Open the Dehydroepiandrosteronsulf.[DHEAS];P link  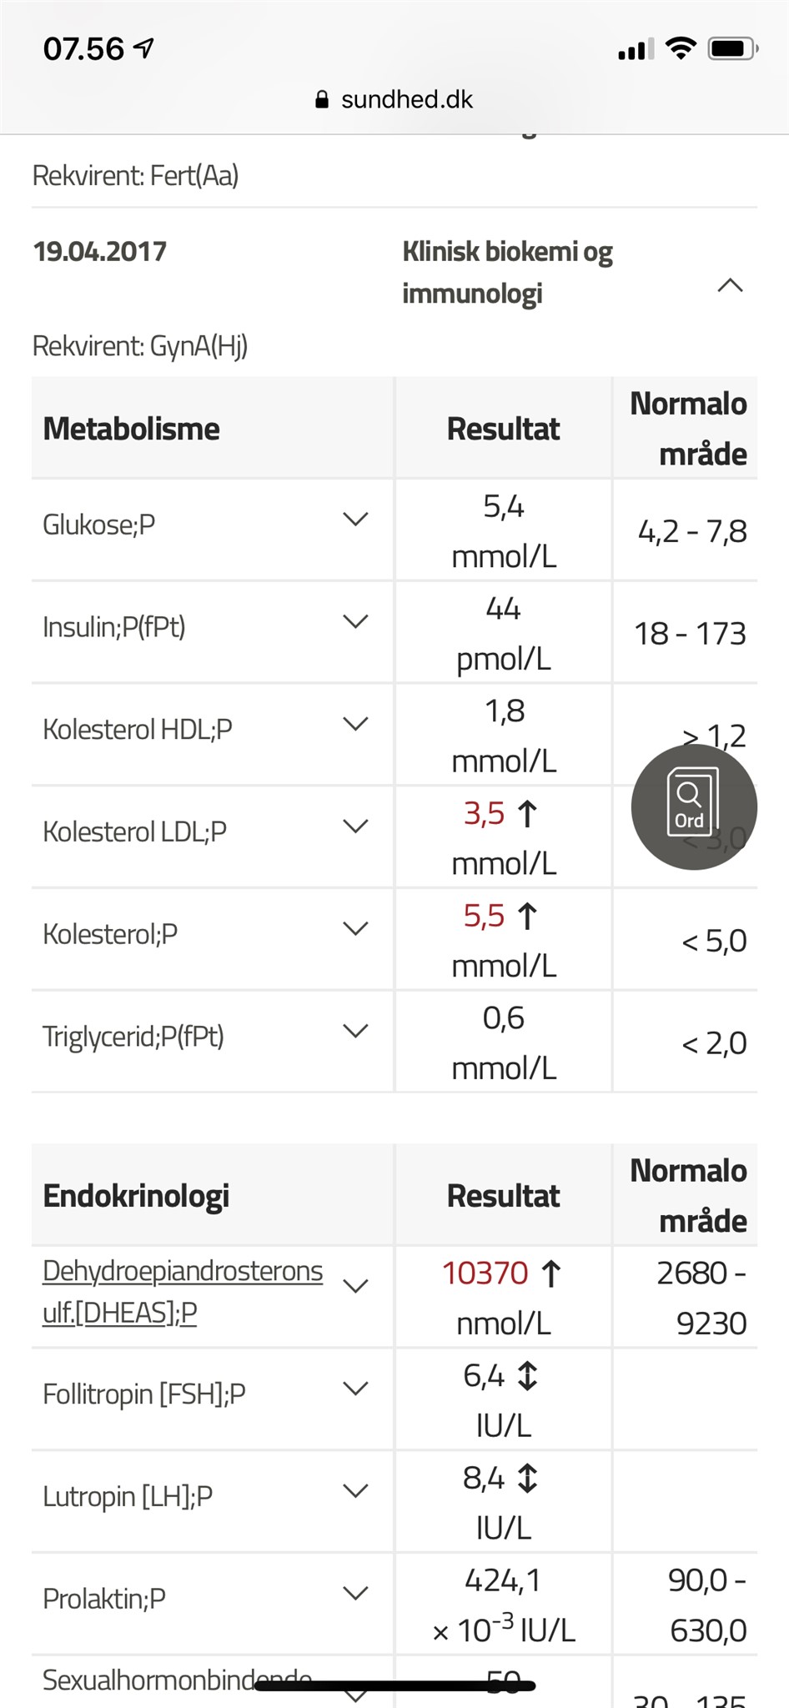click(x=182, y=1291)
